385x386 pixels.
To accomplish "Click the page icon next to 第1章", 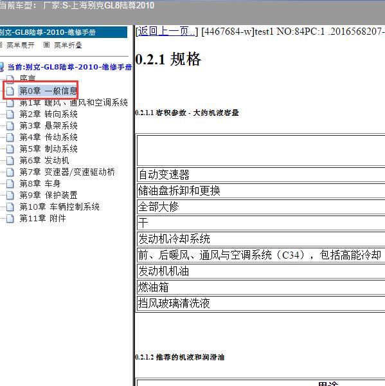I will 10,103.
